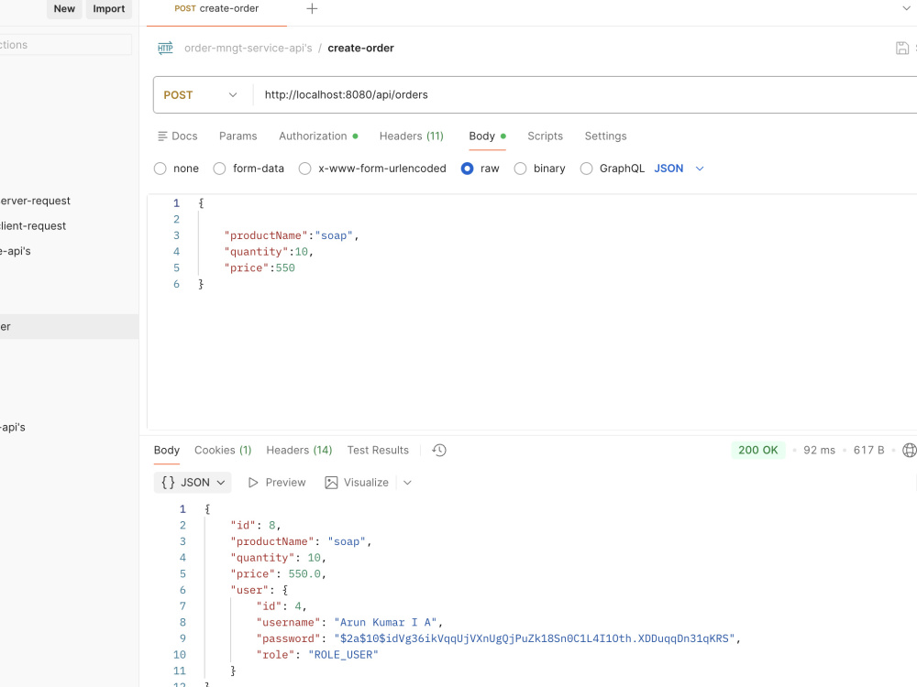Expand the Visualize options chevron
Viewport: 917px width, 687px height.
408,483
